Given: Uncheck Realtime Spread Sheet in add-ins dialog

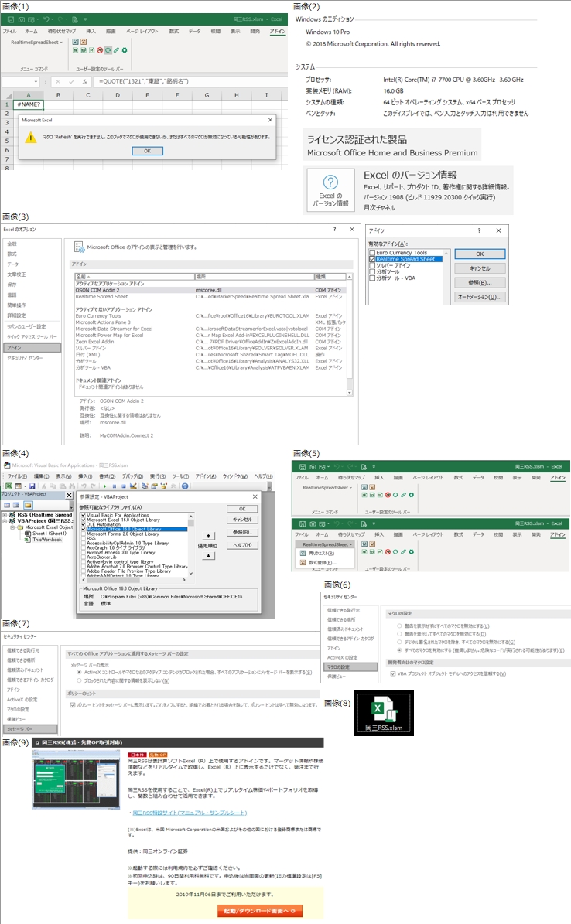Looking at the screenshot, I should tap(373, 259).
